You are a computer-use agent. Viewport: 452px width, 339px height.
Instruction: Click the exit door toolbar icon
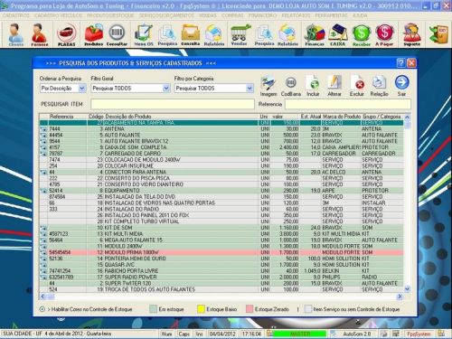coord(438,34)
